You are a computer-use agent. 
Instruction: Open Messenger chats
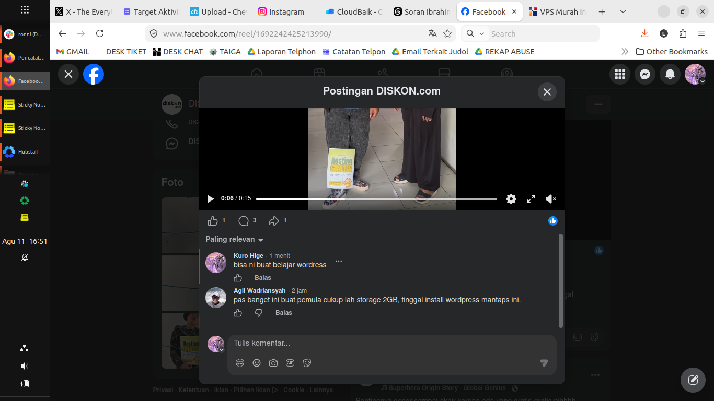[x=645, y=74]
